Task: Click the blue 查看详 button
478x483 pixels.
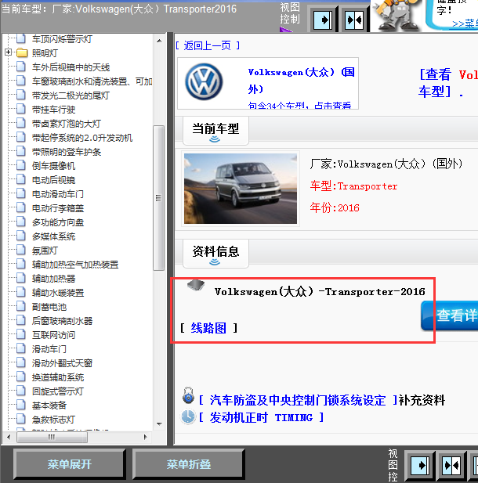Action: pyautogui.click(x=450, y=315)
